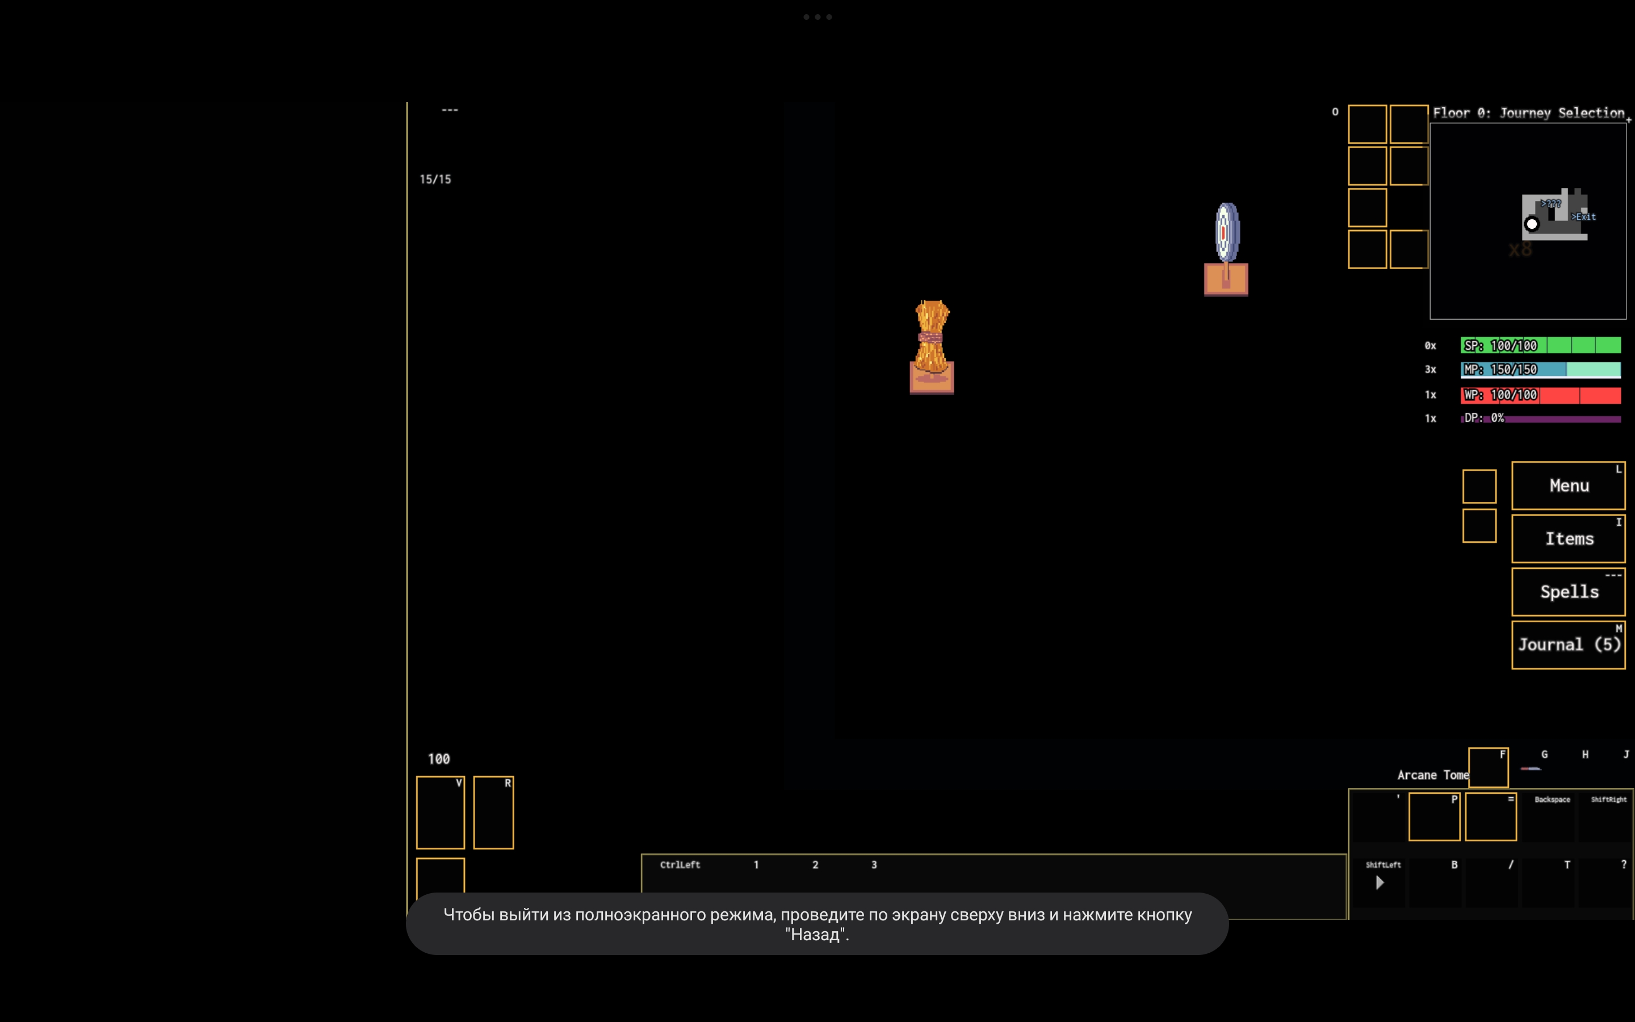Click the equals-key hotkey slot
The width and height of the screenshot is (1635, 1022).
tap(1490, 816)
